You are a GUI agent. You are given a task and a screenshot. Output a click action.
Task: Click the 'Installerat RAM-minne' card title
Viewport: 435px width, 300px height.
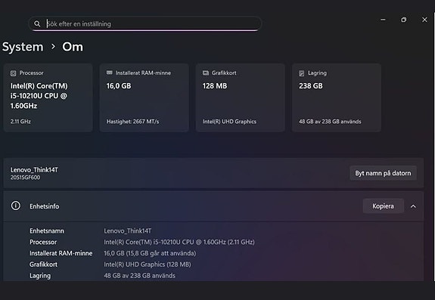click(143, 73)
